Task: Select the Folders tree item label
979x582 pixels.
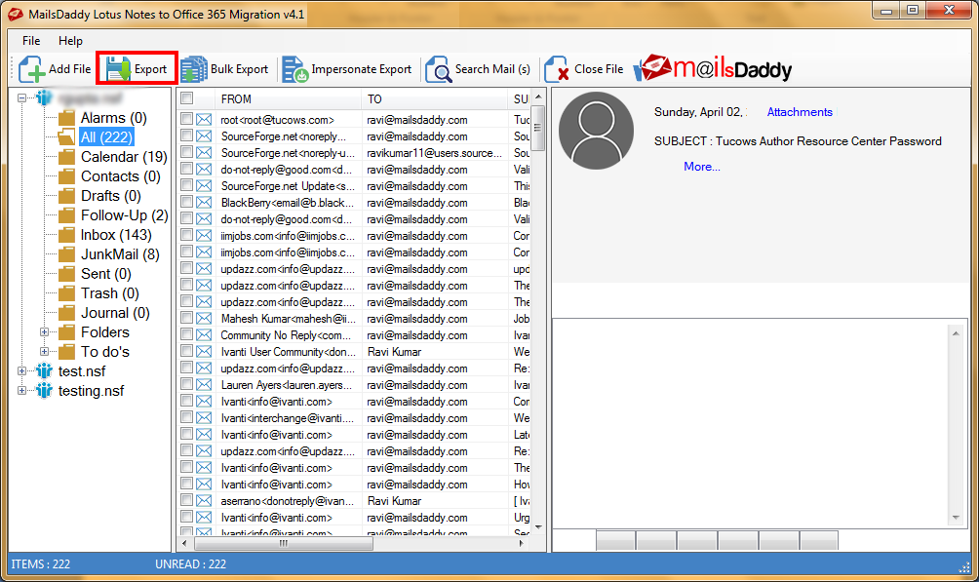Action: tap(105, 332)
